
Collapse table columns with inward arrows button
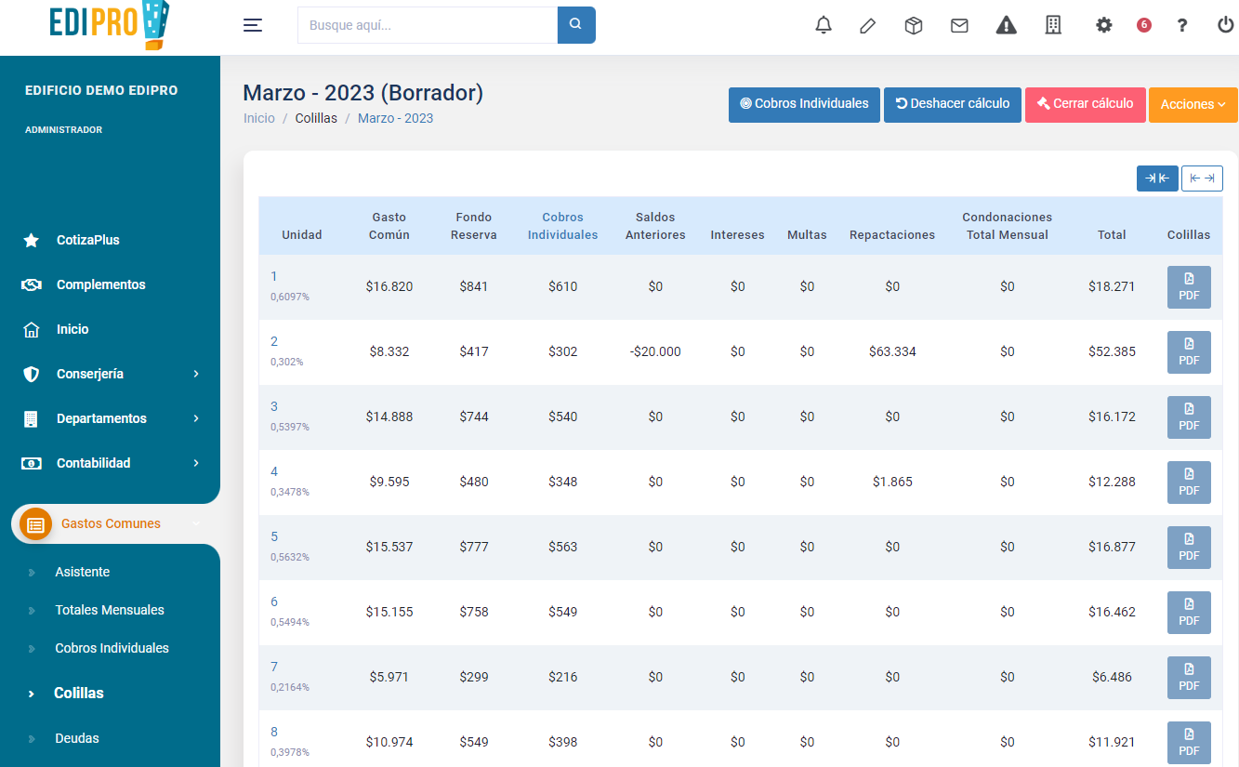point(1157,179)
